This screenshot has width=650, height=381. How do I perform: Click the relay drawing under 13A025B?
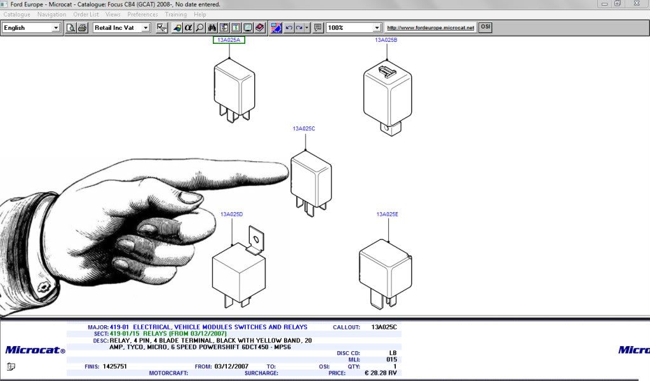coord(388,98)
